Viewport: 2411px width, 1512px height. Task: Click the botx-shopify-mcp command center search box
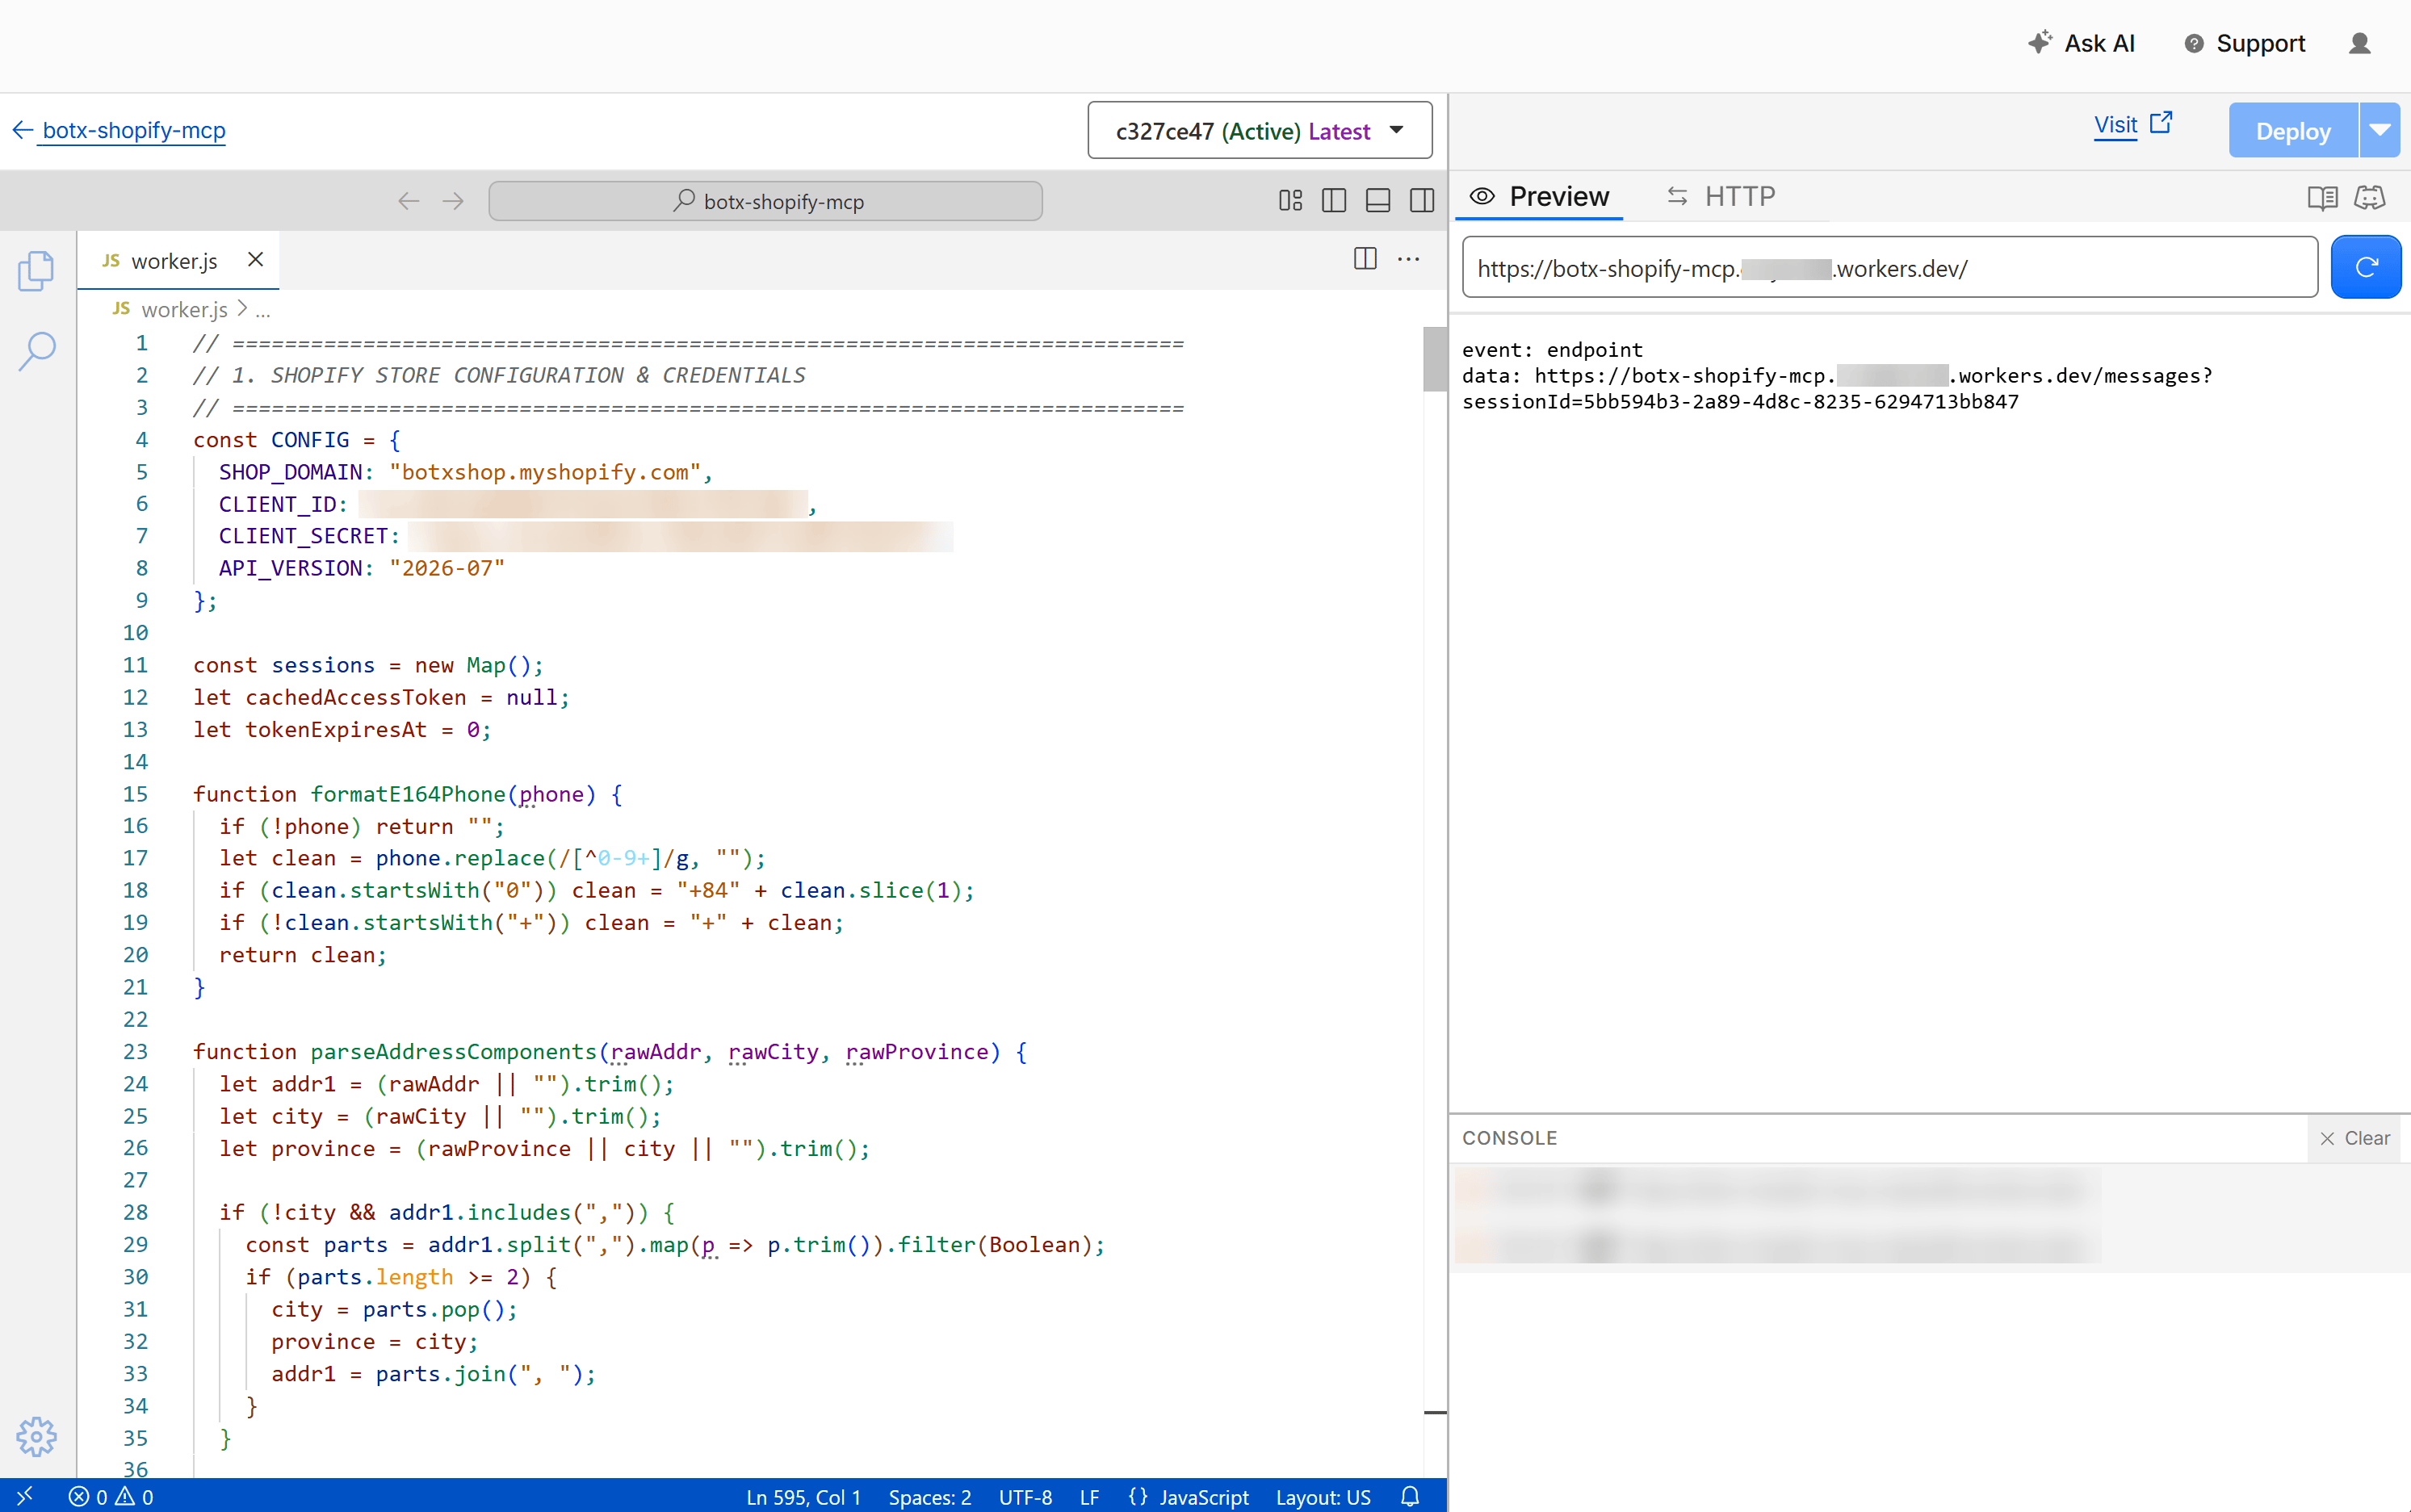(x=765, y=201)
